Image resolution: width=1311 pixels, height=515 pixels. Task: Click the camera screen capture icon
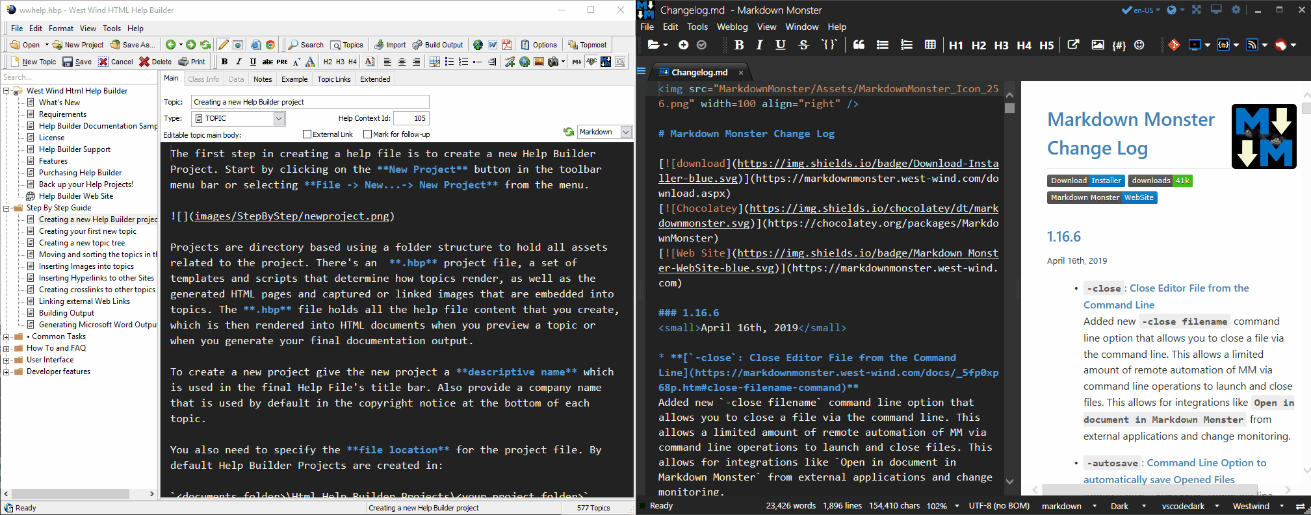coord(553,62)
